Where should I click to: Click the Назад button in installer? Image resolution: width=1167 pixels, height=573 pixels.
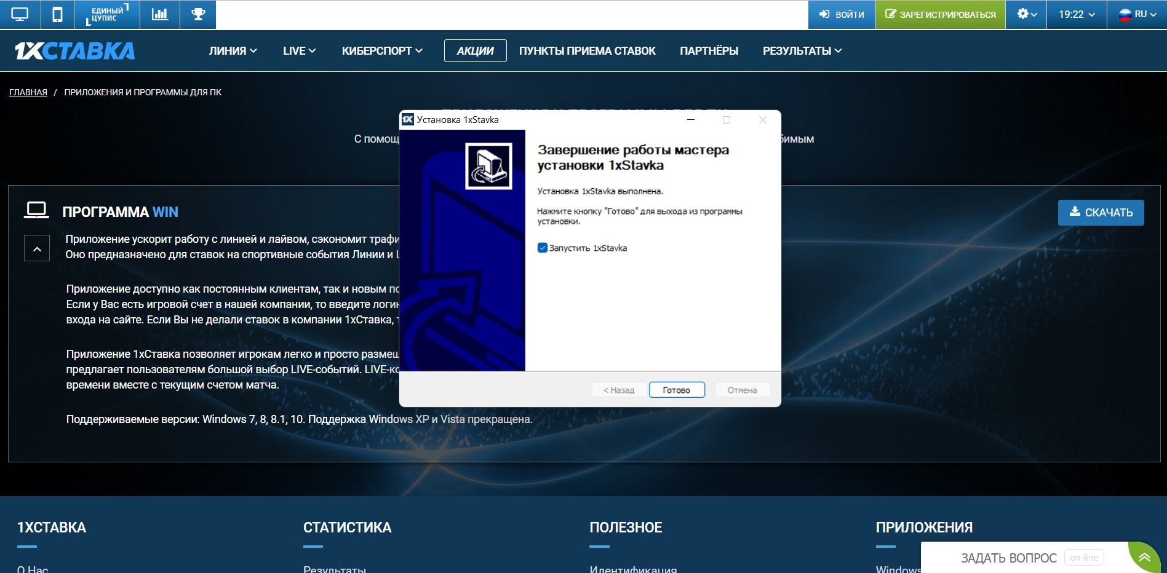tap(619, 390)
